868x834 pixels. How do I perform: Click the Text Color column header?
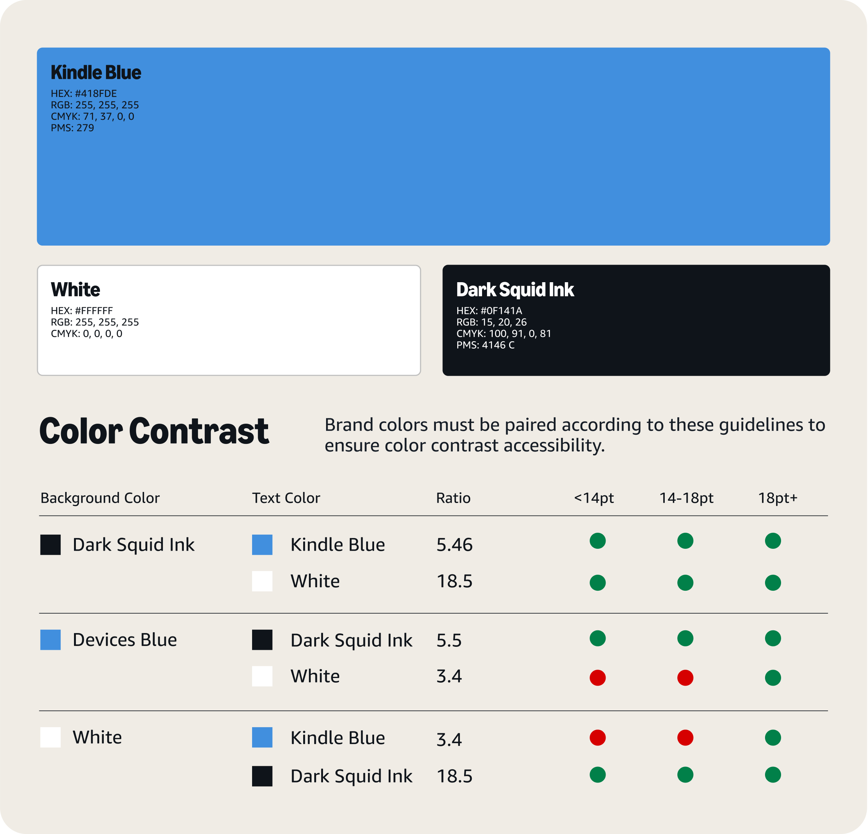(x=286, y=498)
